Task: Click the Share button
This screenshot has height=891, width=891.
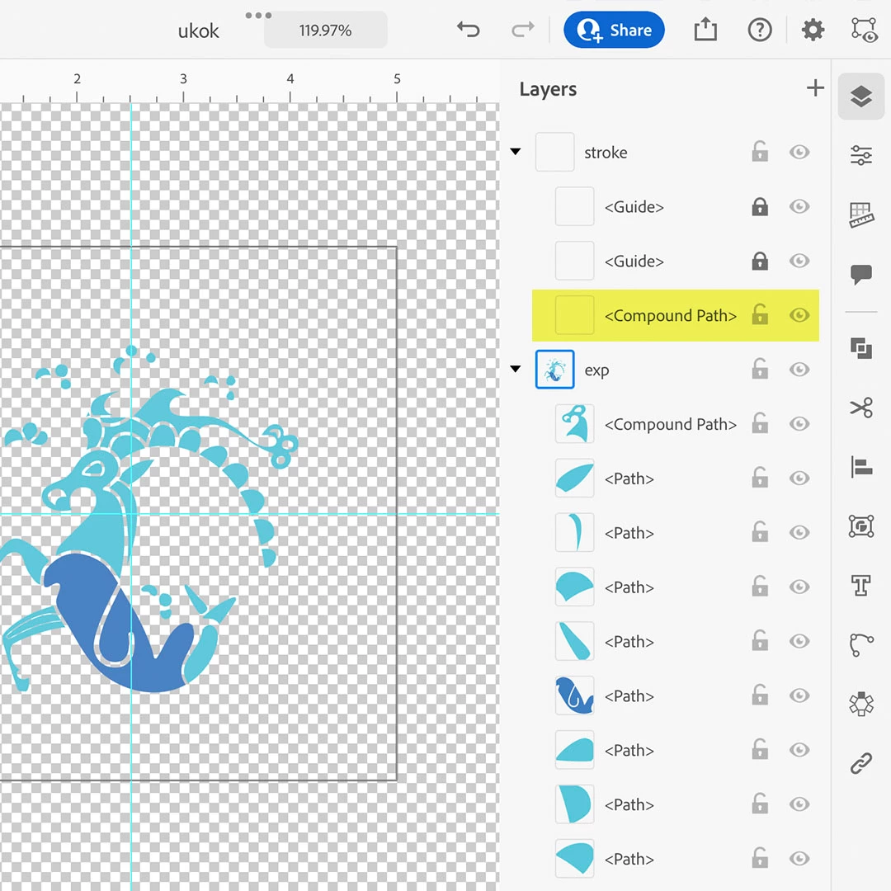Action: point(614,30)
